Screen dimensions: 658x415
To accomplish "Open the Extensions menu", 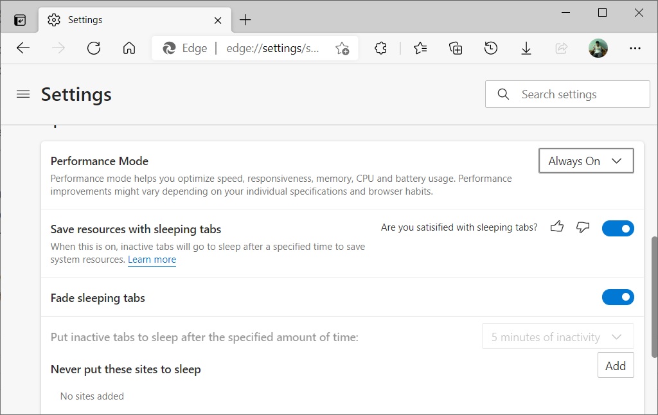I will (x=380, y=48).
